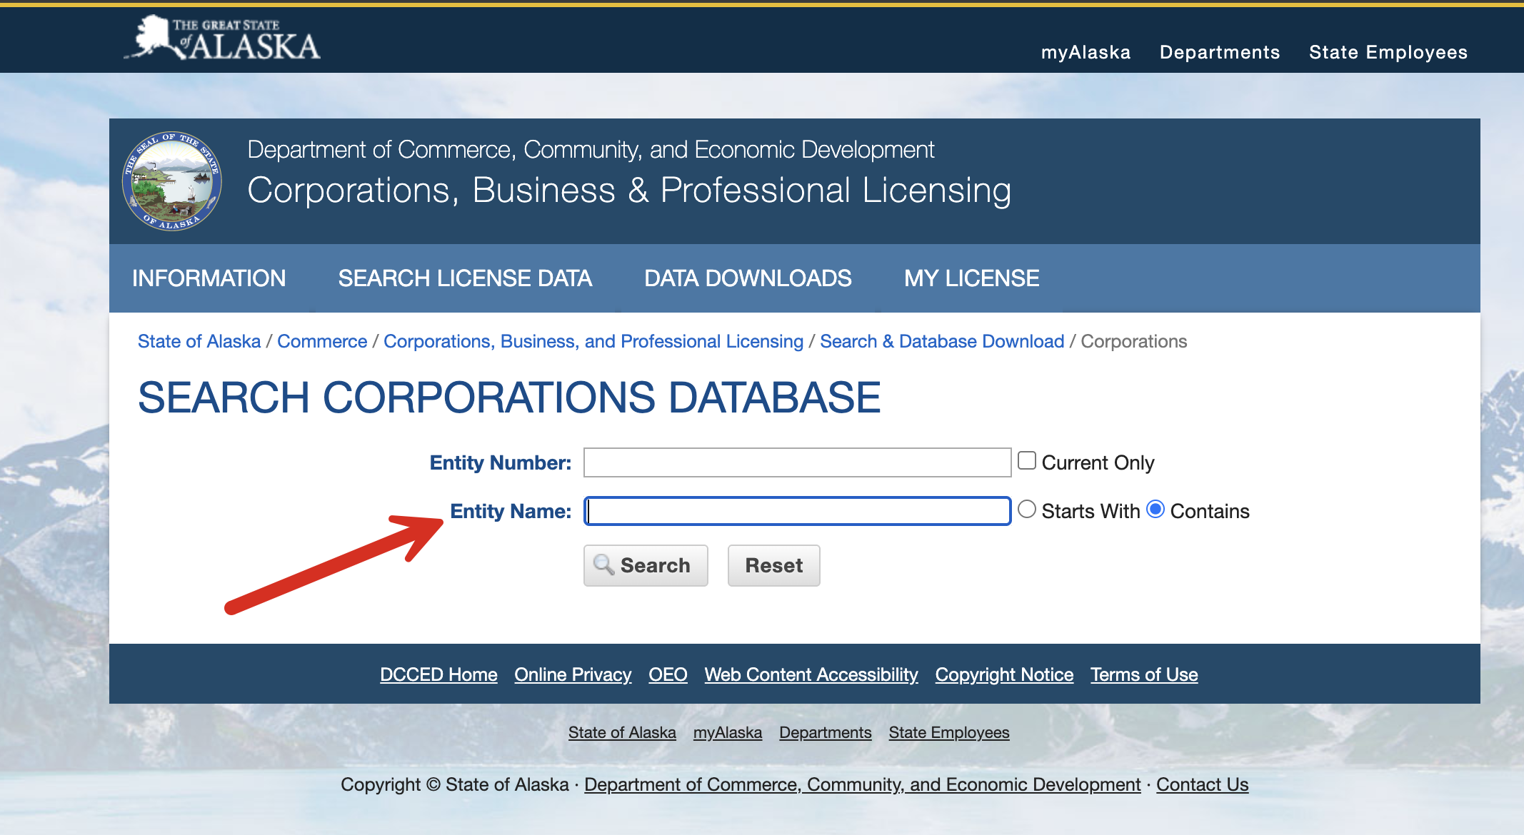Screen dimensions: 1524x835
Task: Click the Corporations, Business & Professional Licensing banner title
Action: coord(629,191)
